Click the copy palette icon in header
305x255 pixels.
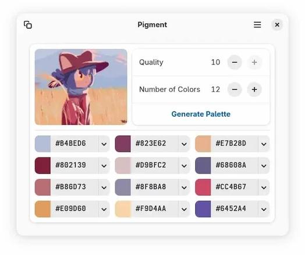(x=28, y=25)
